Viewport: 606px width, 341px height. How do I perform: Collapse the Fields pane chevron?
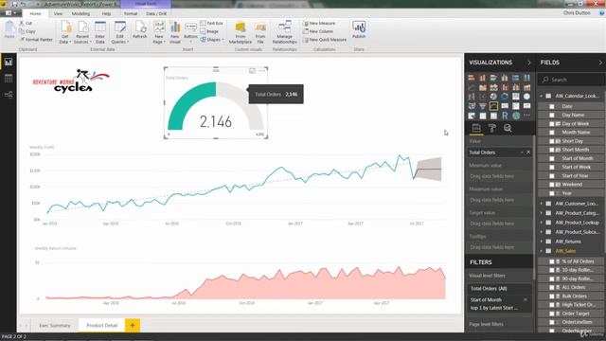(600, 63)
